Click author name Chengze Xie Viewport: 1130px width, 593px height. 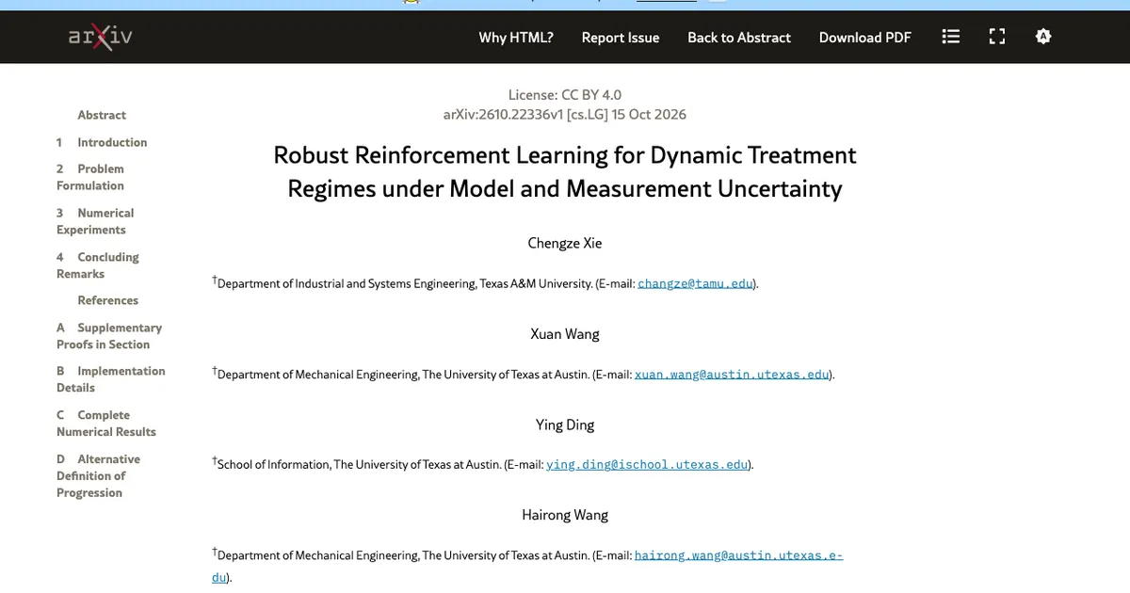[x=565, y=243]
